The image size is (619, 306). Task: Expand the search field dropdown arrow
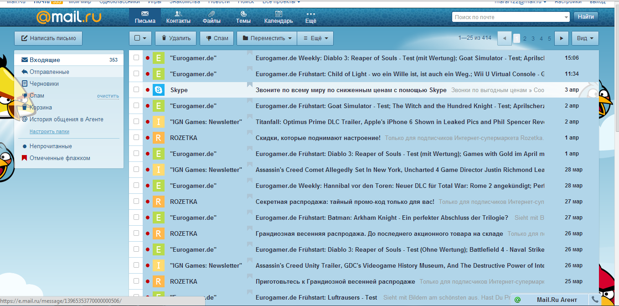pos(567,17)
